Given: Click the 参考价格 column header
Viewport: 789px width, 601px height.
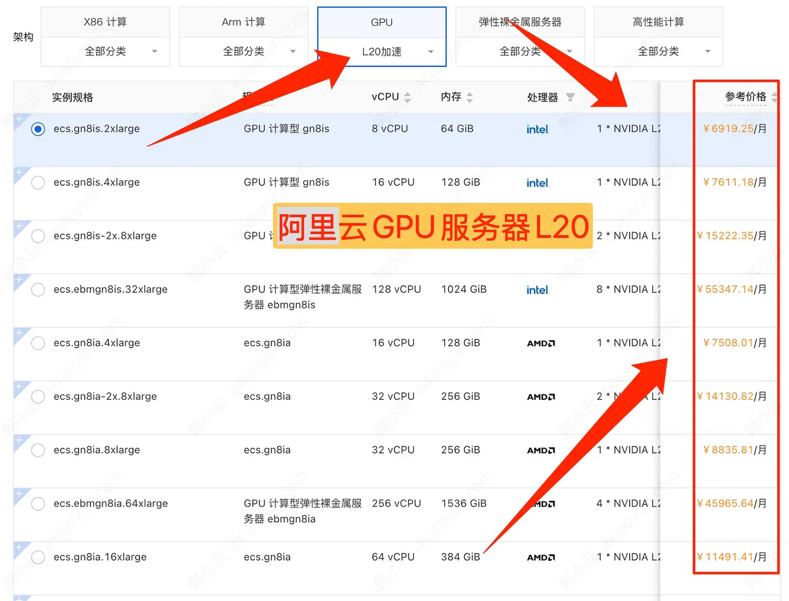Looking at the screenshot, I should point(746,97).
